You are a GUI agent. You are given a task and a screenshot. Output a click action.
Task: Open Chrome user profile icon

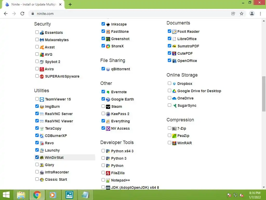252,14
